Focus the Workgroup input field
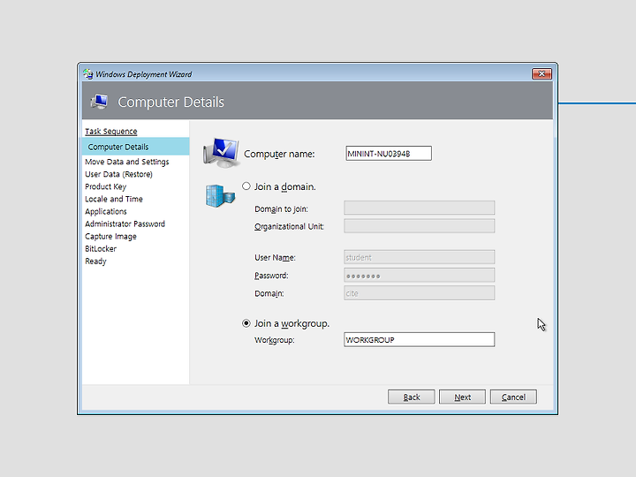The width and height of the screenshot is (636, 477). [420, 339]
